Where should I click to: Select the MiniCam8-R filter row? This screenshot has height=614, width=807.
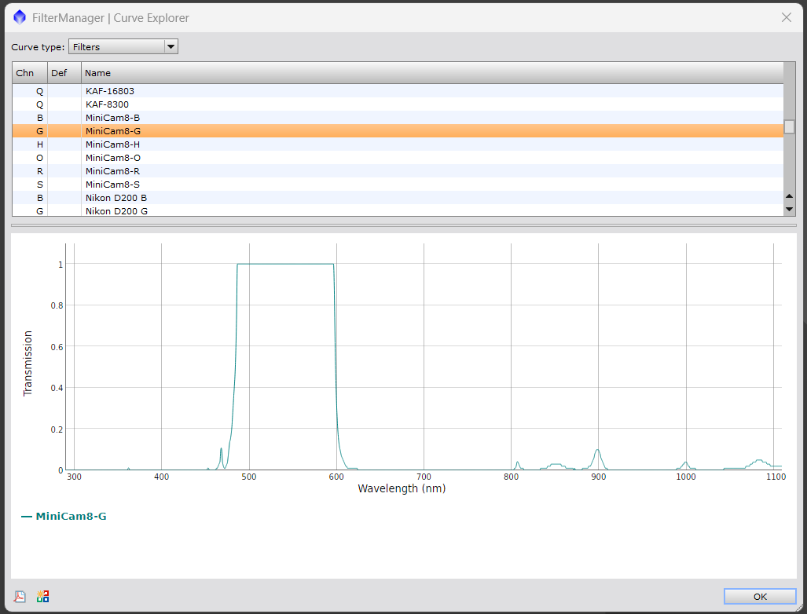[398, 171]
